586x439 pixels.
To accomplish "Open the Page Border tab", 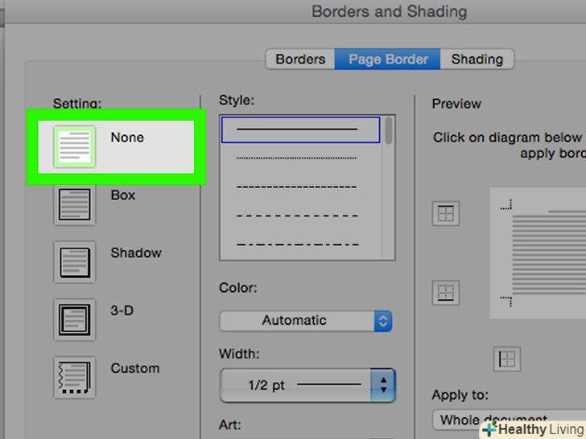I will [389, 59].
